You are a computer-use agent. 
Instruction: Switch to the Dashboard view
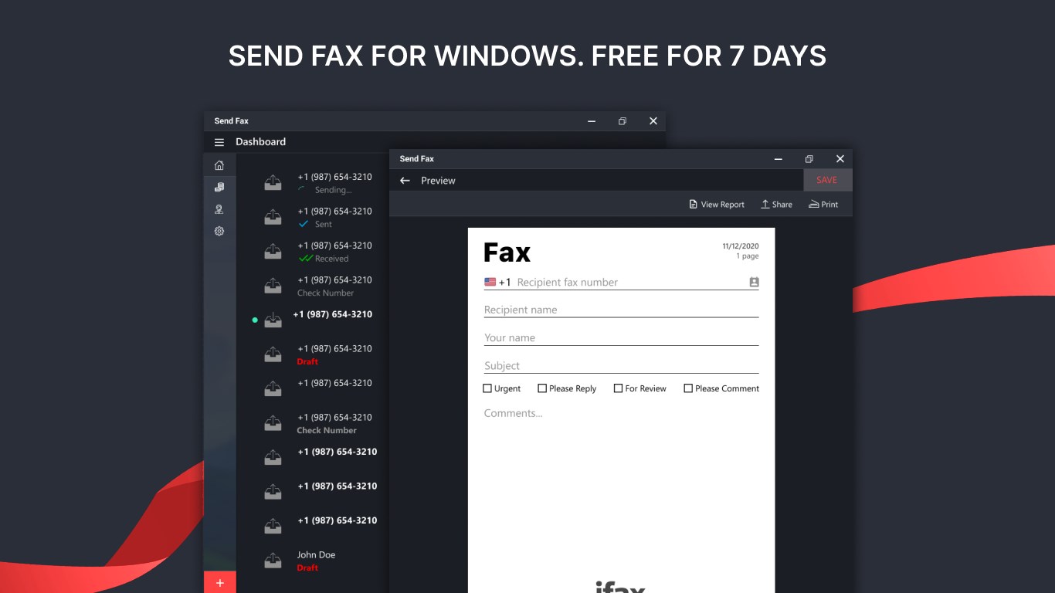click(260, 142)
